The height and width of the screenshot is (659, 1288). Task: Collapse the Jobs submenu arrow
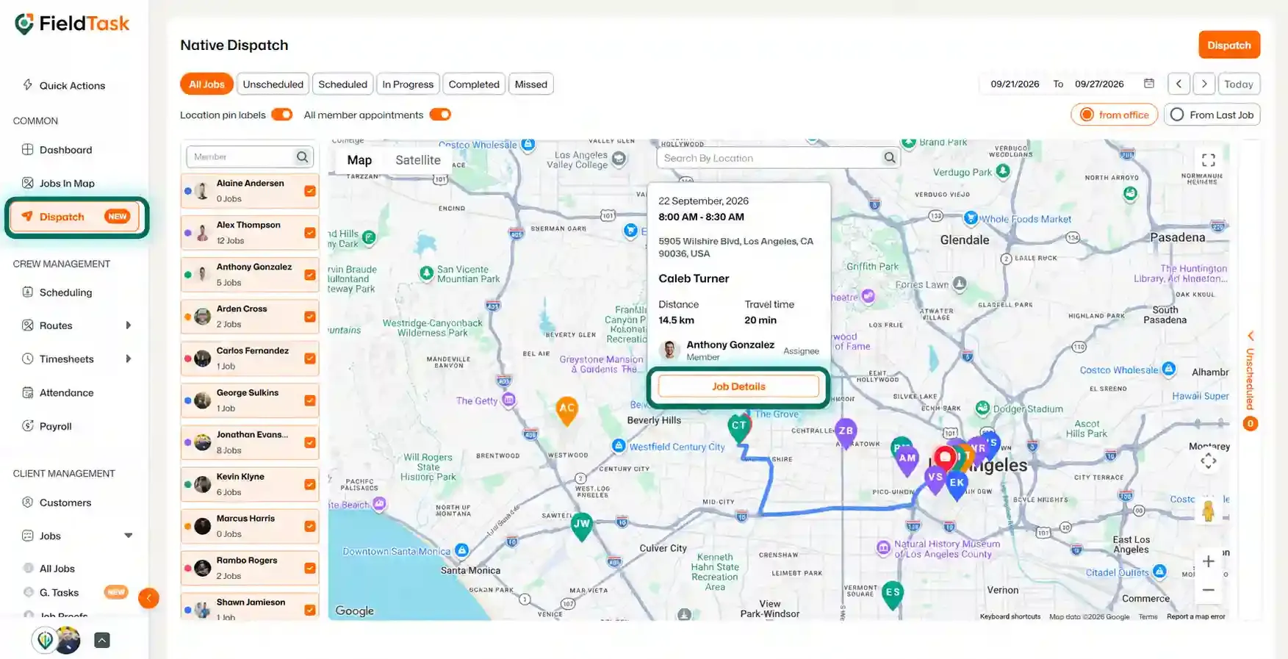129,536
